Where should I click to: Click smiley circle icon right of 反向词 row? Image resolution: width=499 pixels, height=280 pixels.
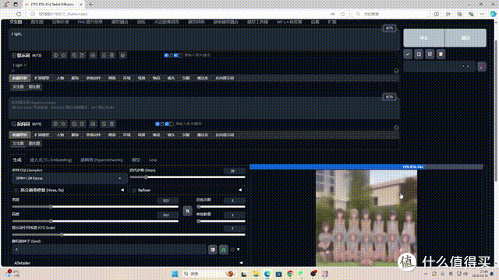pos(396,128)
